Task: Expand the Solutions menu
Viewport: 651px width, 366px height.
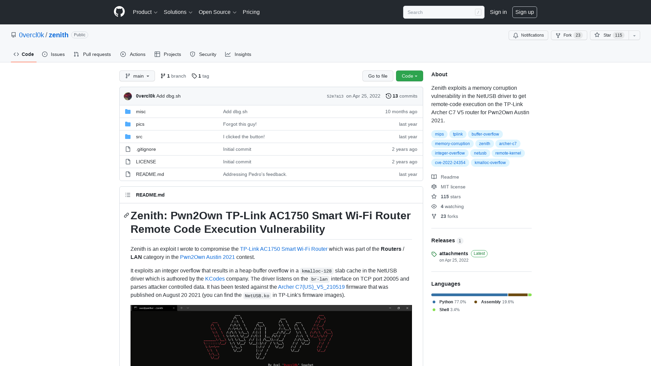Action: coord(178,12)
